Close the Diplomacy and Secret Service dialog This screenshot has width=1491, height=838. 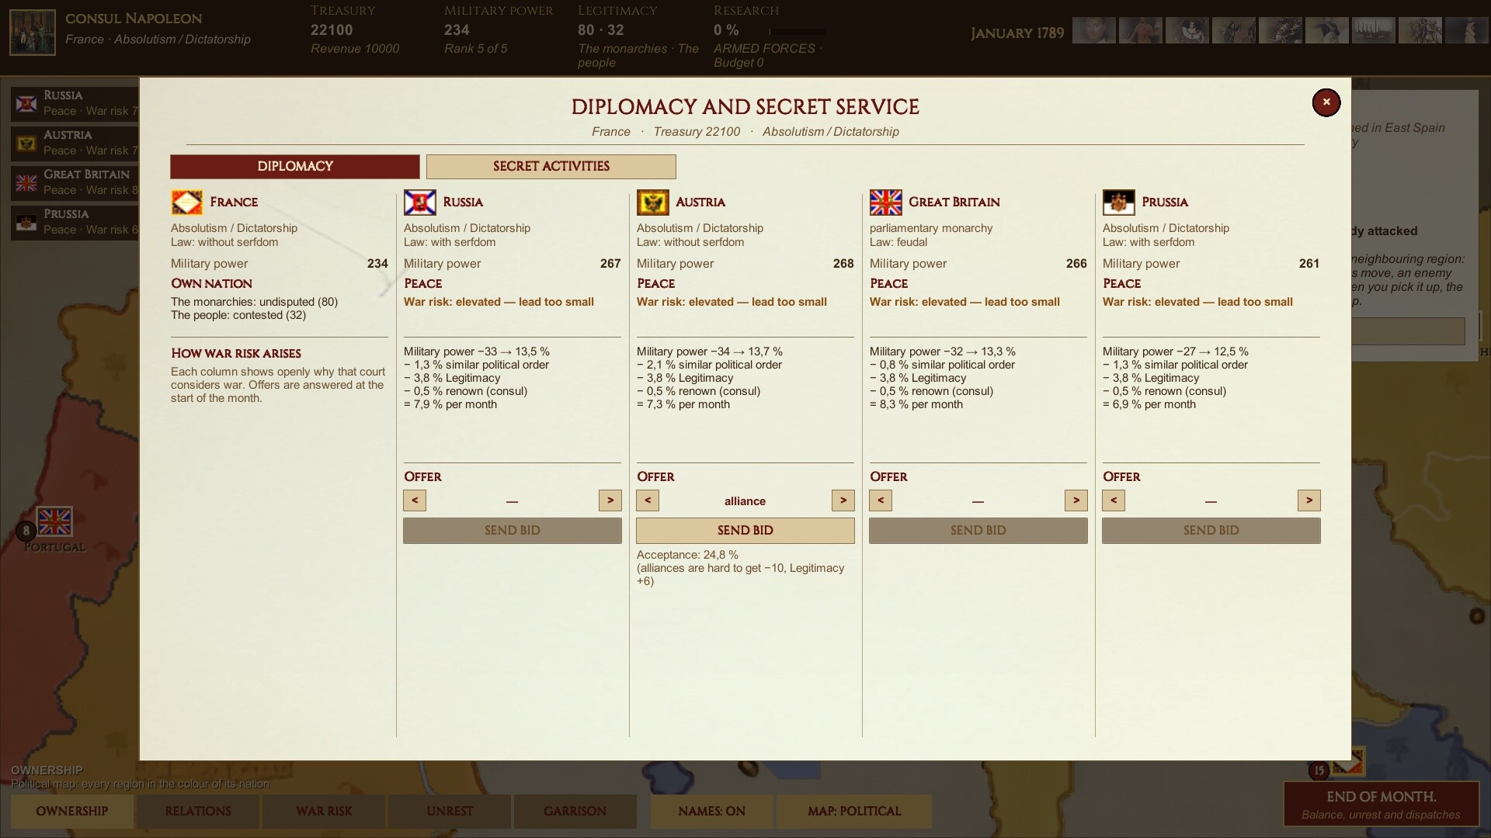point(1326,102)
